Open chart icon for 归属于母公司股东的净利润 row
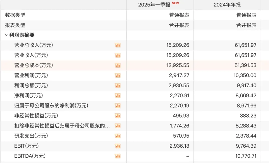Screen dimensions: 269x163 tap(118, 106)
